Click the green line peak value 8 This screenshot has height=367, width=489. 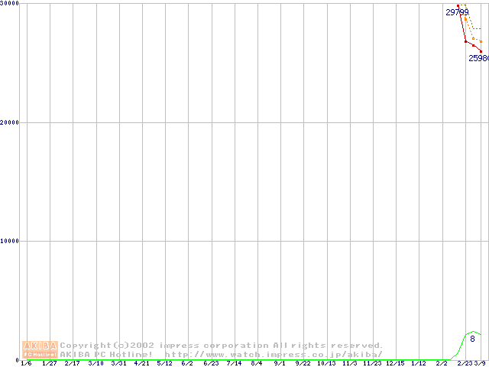click(472, 339)
